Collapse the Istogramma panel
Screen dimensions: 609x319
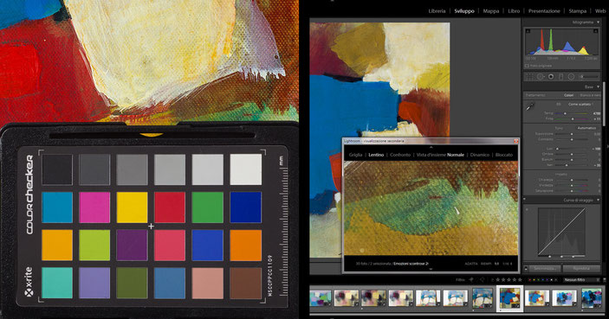598,22
